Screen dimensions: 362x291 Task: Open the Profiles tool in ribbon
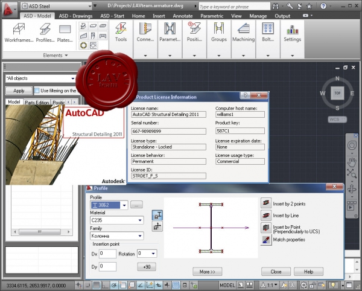(45, 33)
